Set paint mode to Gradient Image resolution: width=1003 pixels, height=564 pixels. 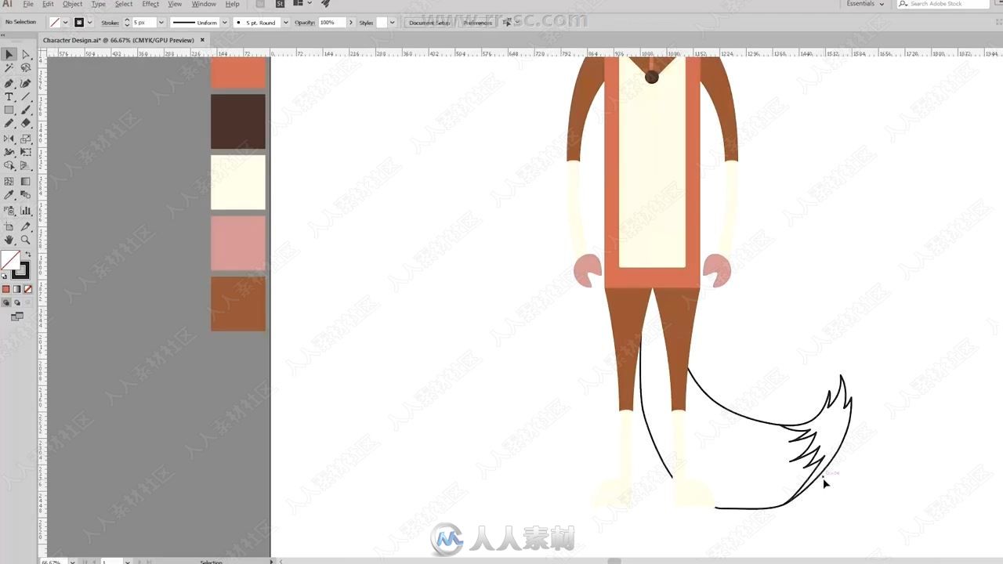pos(16,289)
